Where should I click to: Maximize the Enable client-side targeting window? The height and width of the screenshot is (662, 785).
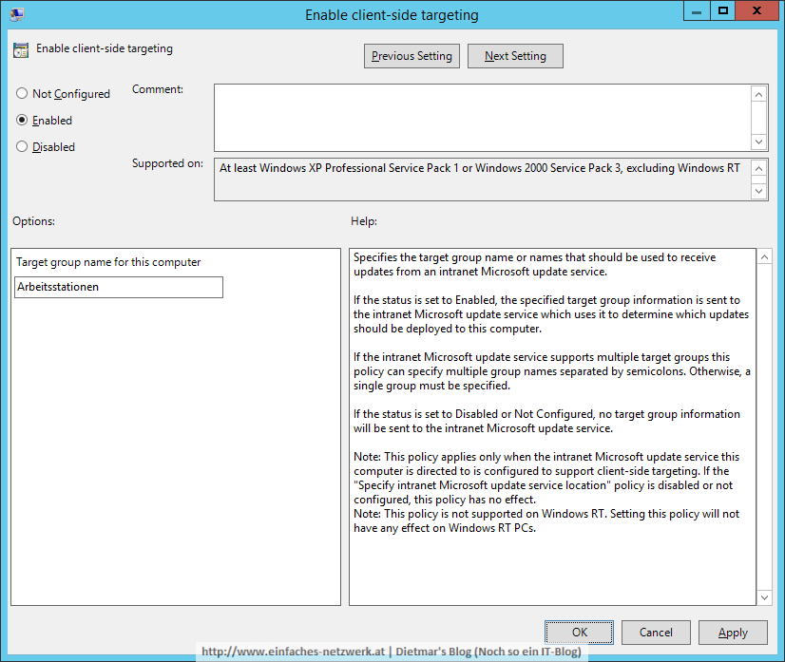pos(723,11)
